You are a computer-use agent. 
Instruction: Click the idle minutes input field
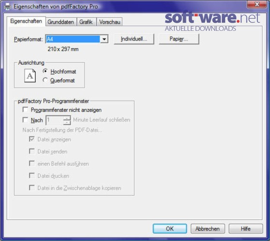point(55,120)
